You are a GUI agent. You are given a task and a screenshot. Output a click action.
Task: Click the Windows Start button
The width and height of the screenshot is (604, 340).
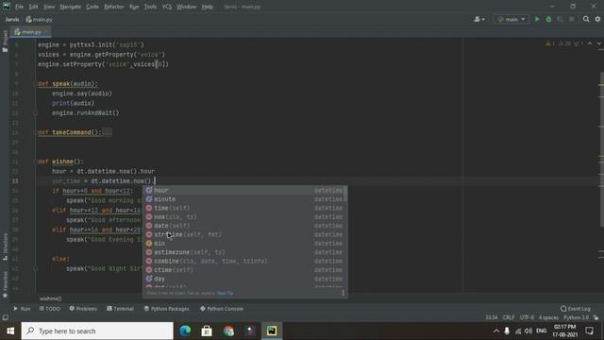pyautogui.click(x=10, y=331)
